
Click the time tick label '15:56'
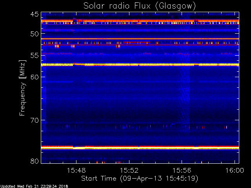(x=182, y=170)
